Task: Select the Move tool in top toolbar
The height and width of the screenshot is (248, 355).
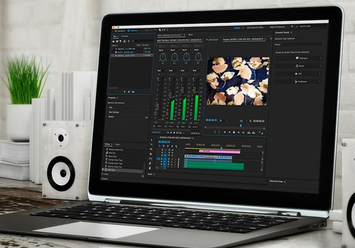Action: tap(155, 30)
